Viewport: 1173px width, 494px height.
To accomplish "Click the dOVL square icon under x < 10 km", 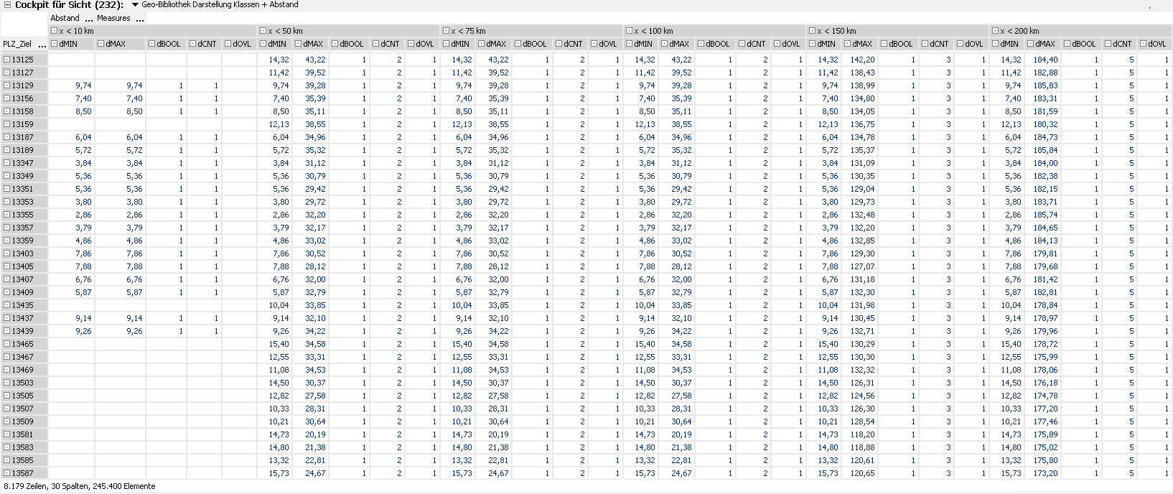I will pyautogui.click(x=228, y=44).
